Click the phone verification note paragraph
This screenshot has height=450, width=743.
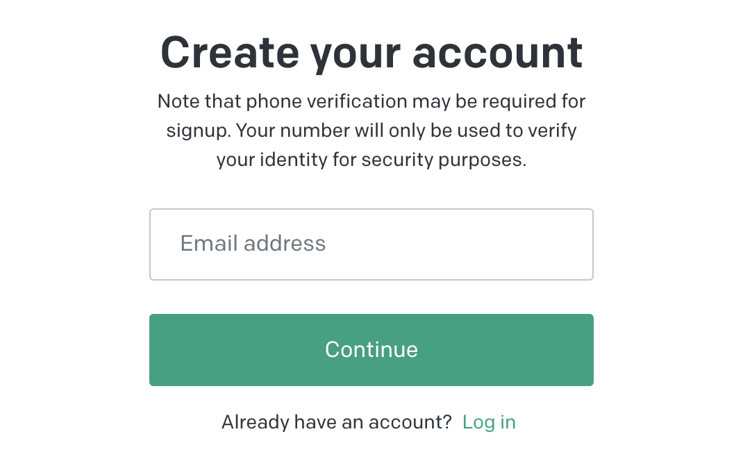(371, 131)
